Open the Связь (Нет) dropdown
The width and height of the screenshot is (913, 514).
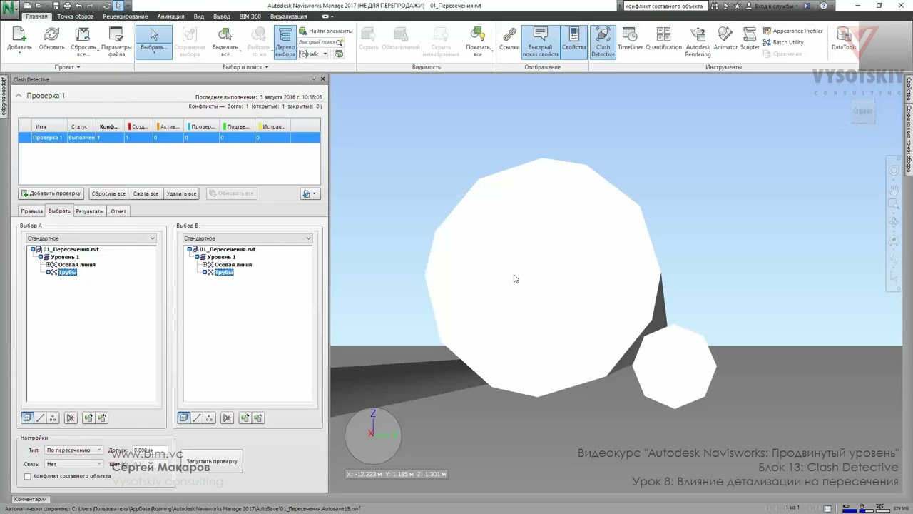click(x=74, y=464)
